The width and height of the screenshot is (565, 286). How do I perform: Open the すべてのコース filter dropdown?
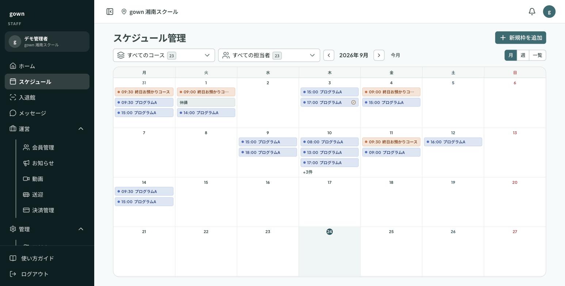pyautogui.click(x=164, y=55)
